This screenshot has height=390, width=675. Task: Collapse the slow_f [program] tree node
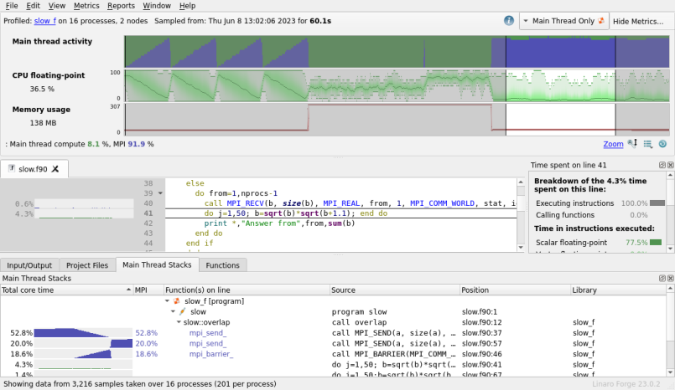point(168,301)
